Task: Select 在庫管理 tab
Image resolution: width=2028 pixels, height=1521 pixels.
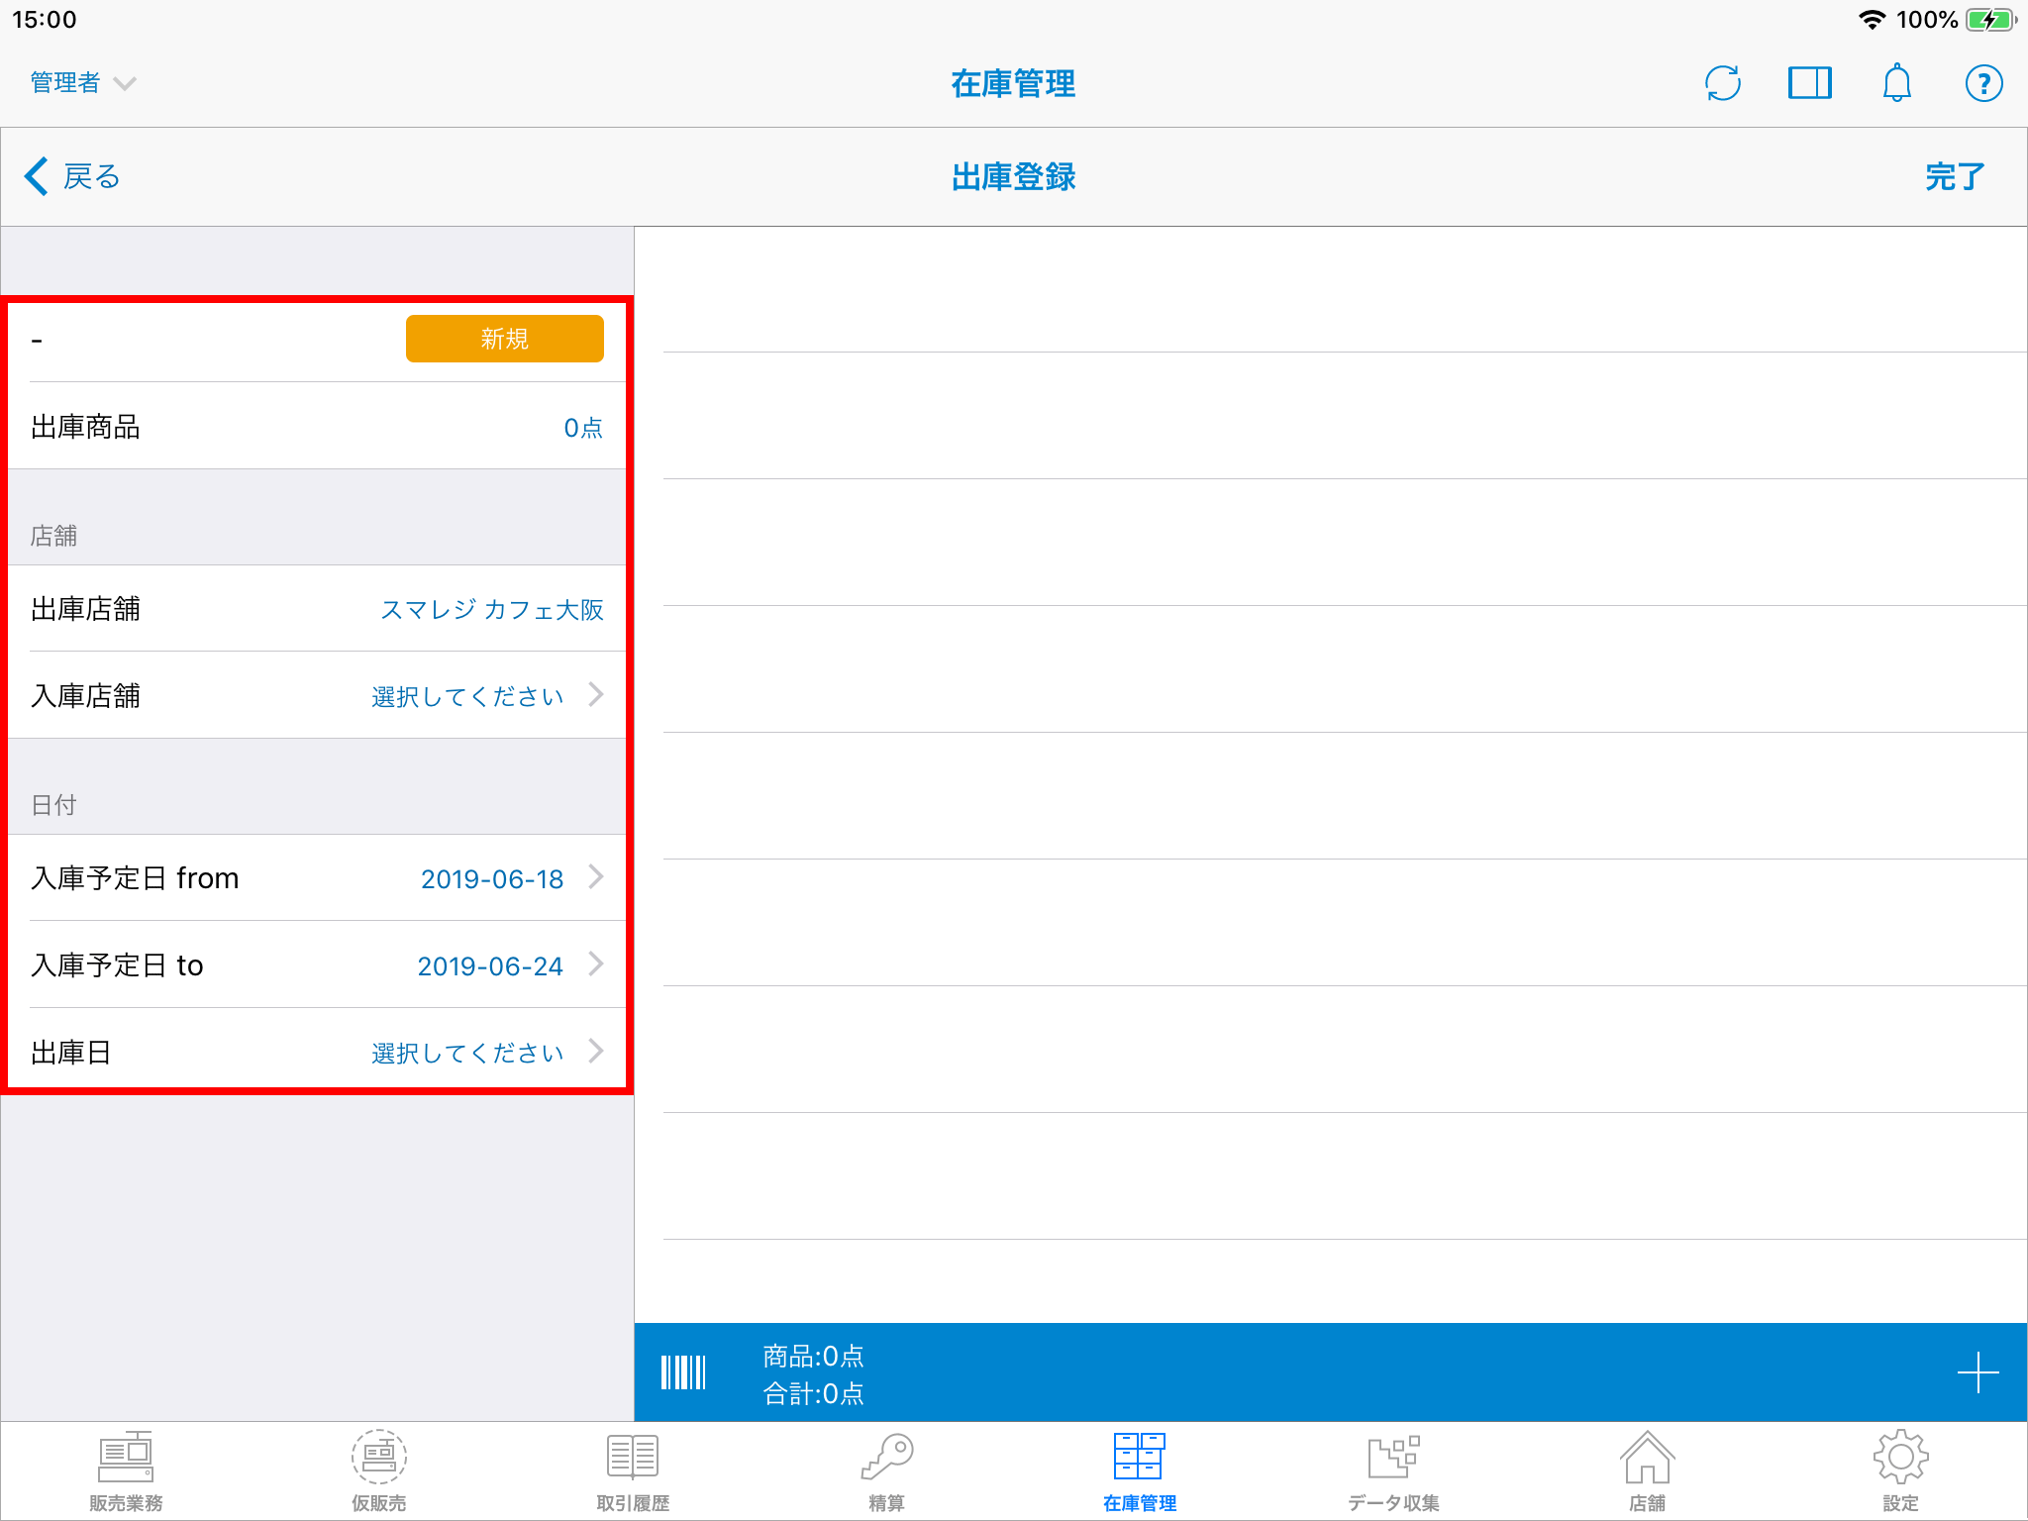Action: tap(1140, 1471)
